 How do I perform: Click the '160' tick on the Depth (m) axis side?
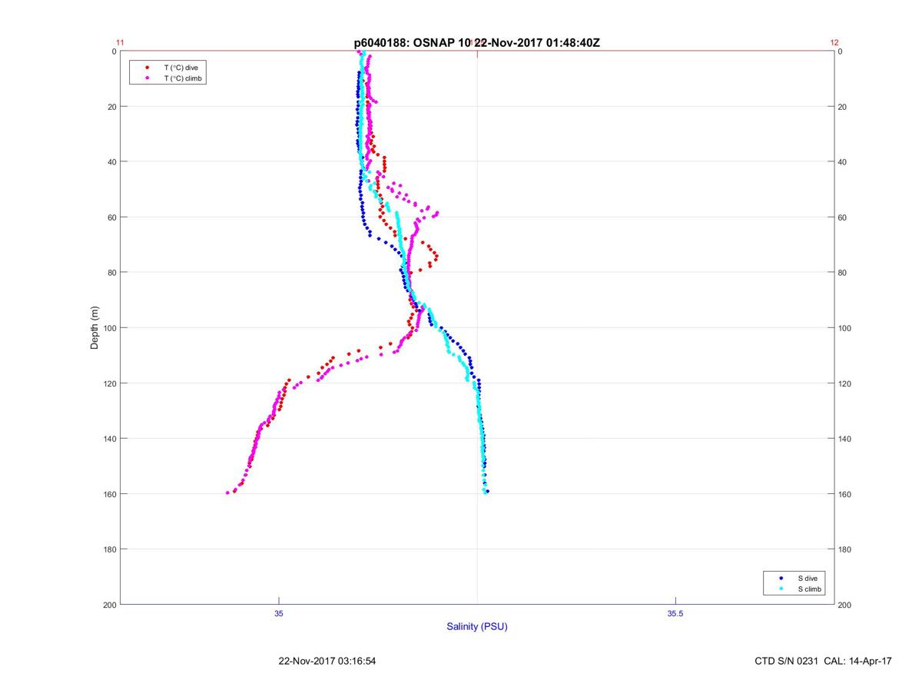[x=108, y=494]
